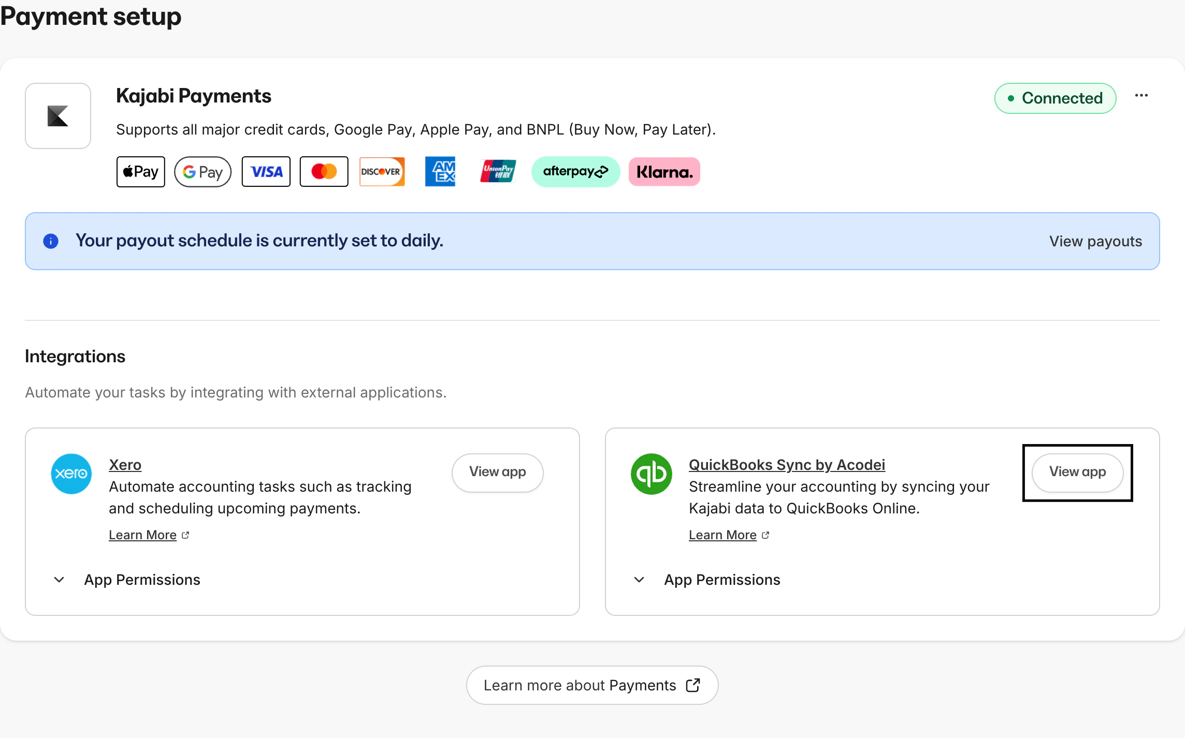Click App Permissions label in QuickBooks card
The height and width of the screenshot is (738, 1185).
coord(722,580)
